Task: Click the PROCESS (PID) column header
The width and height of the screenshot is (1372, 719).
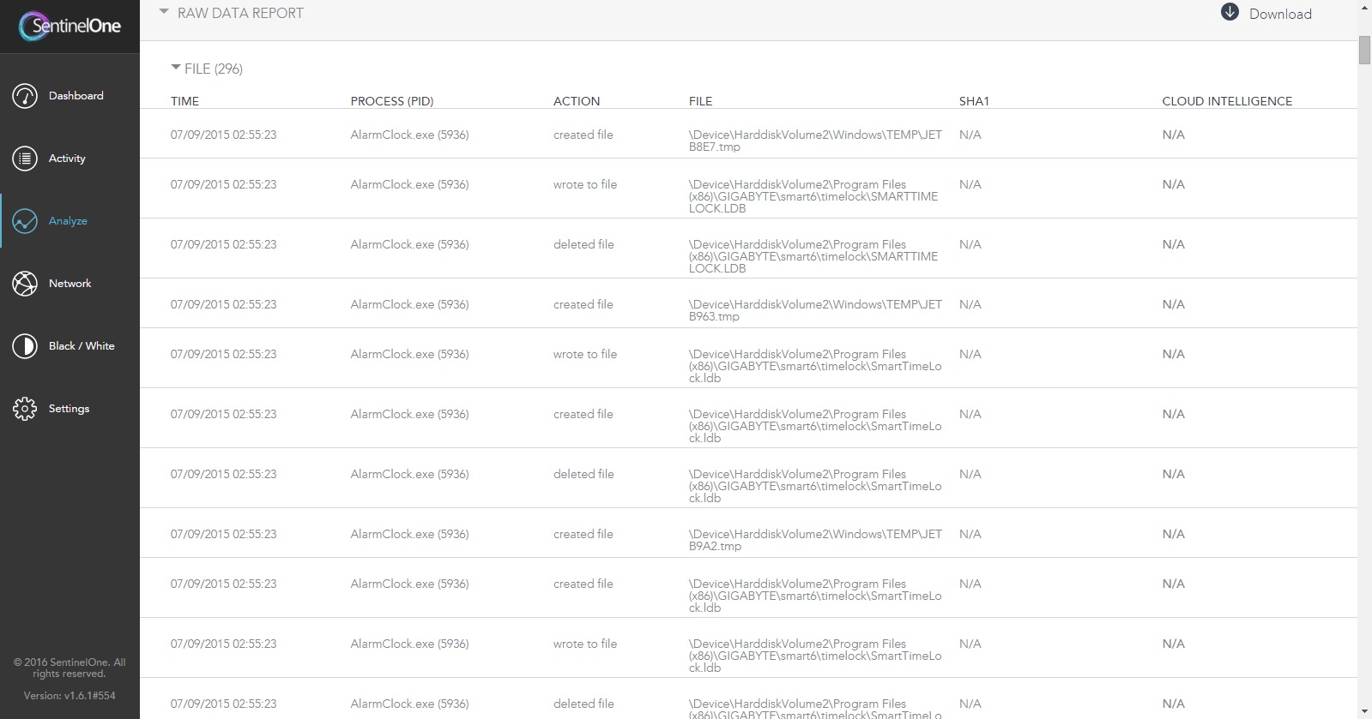Action: pos(392,101)
